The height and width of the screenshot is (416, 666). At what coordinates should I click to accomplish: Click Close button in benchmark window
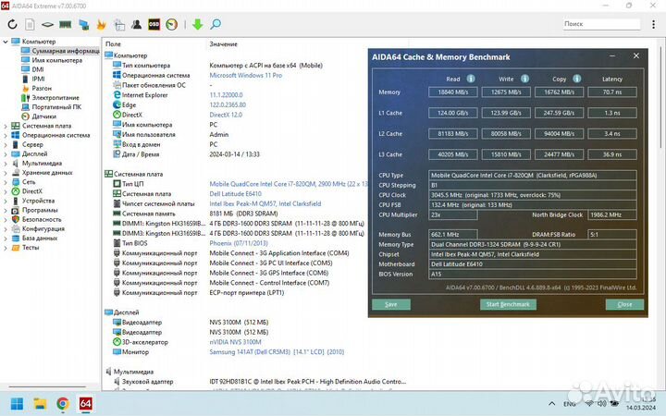point(624,304)
